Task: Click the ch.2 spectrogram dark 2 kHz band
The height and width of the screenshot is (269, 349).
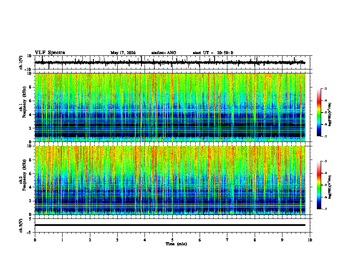Action: coord(170,200)
